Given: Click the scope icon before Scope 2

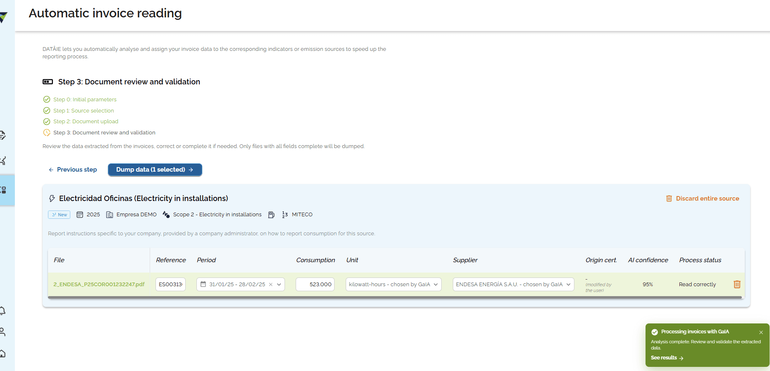Looking at the screenshot, I should pyautogui.click(x=166, y=214).
